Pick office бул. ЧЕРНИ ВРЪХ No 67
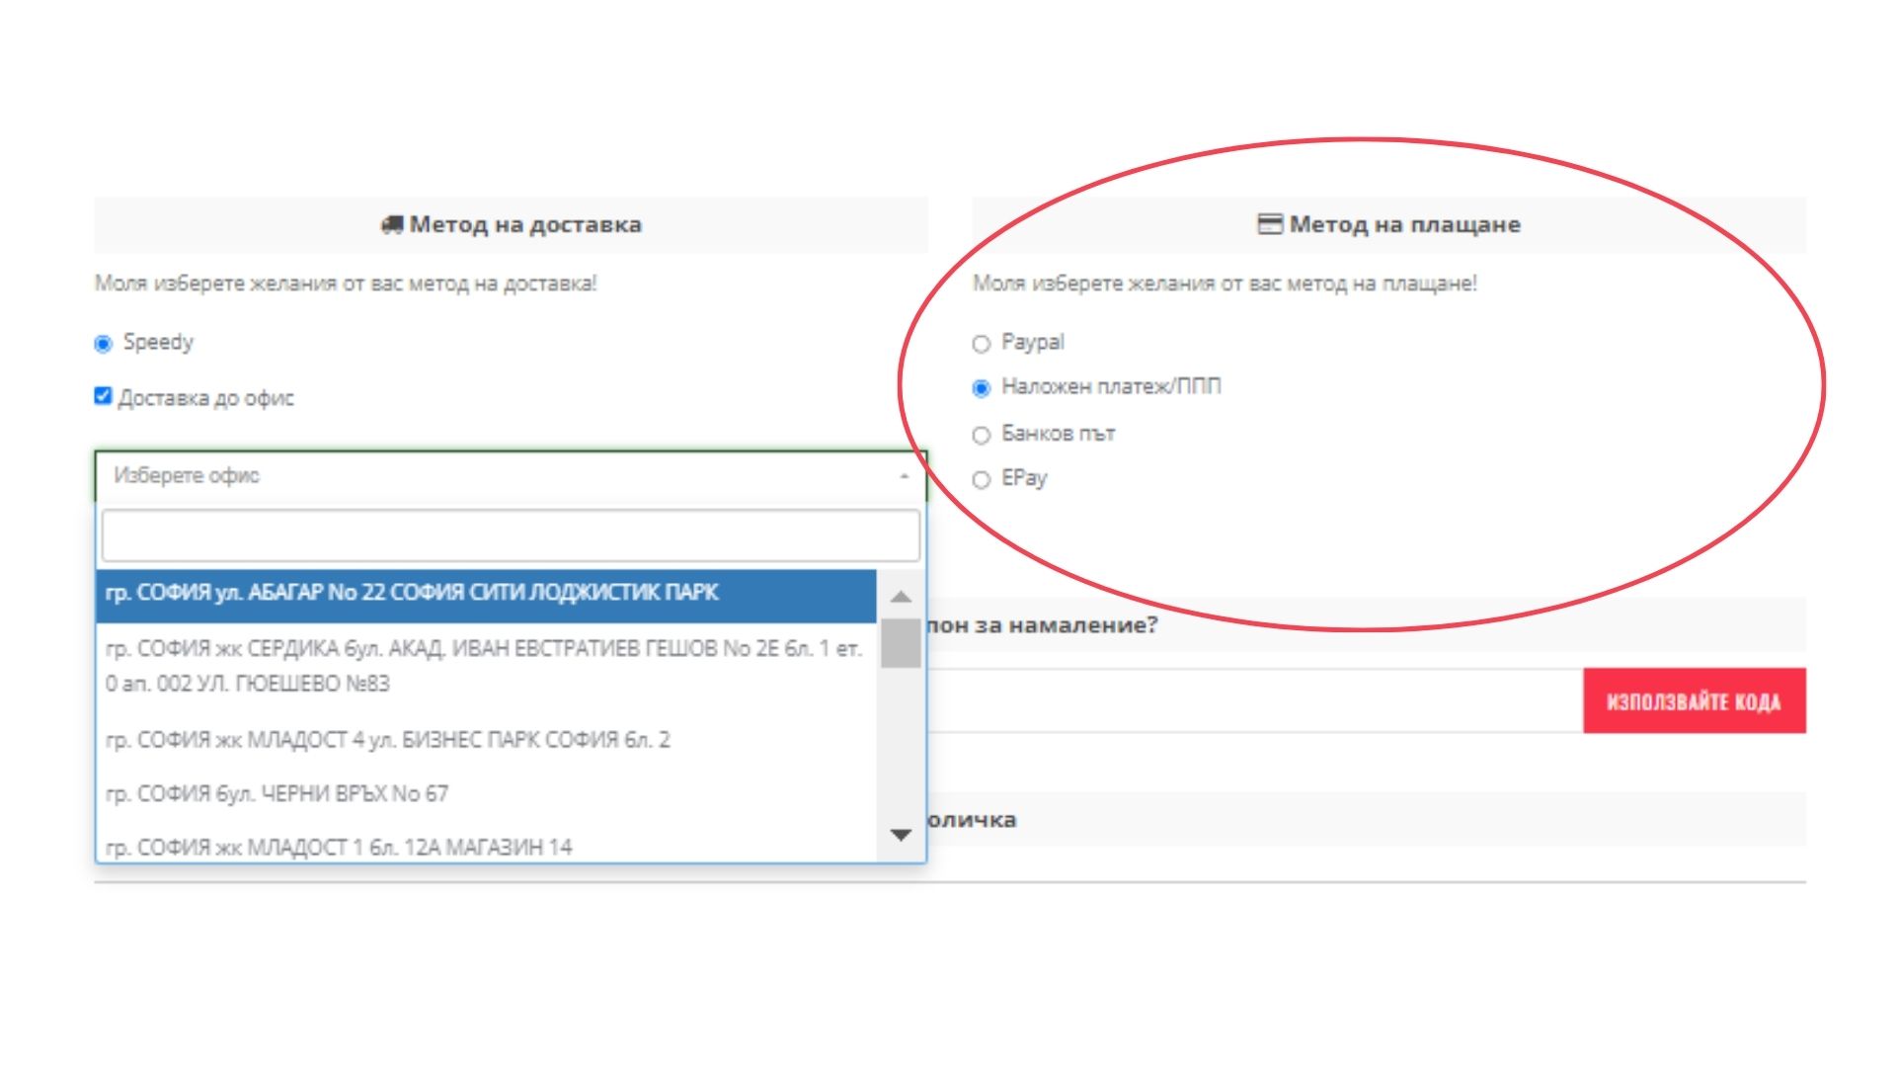The height and width of the screenshot is (1067, 1896). [486, 793]
